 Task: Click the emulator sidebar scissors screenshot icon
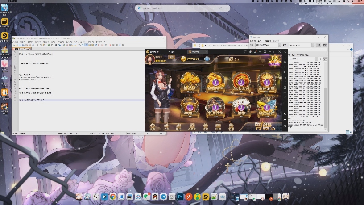[x=285, y=98]
